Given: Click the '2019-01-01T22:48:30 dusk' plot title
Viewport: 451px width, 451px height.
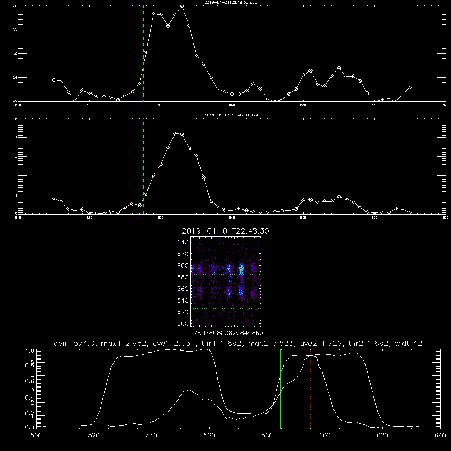Looking at the screenshot, I should pyautogui.click(x=232, y=115).
